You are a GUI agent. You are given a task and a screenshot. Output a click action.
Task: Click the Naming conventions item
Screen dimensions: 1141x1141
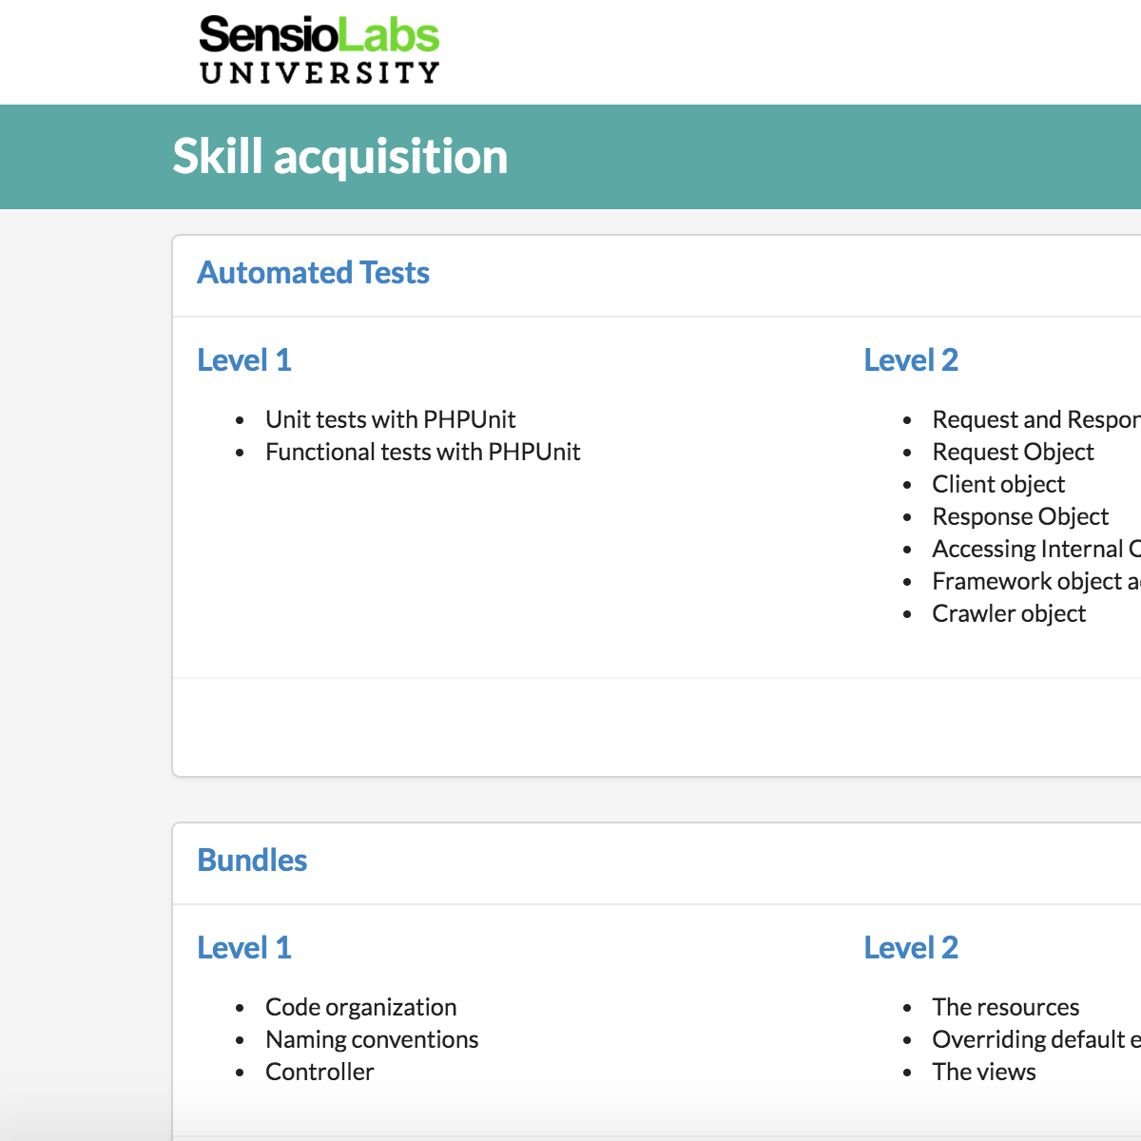click(372, 1039)
